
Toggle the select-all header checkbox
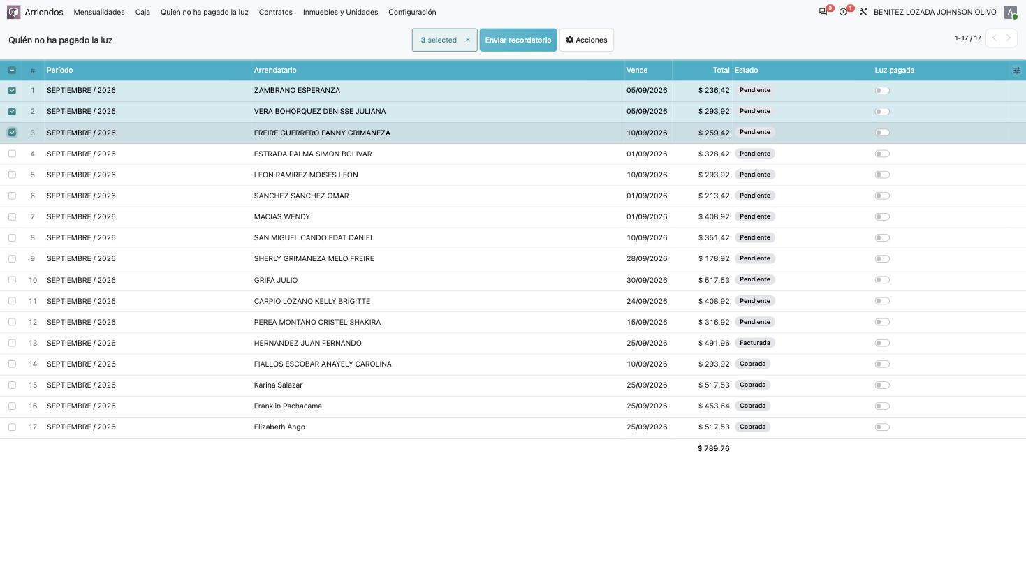point(12,70)
